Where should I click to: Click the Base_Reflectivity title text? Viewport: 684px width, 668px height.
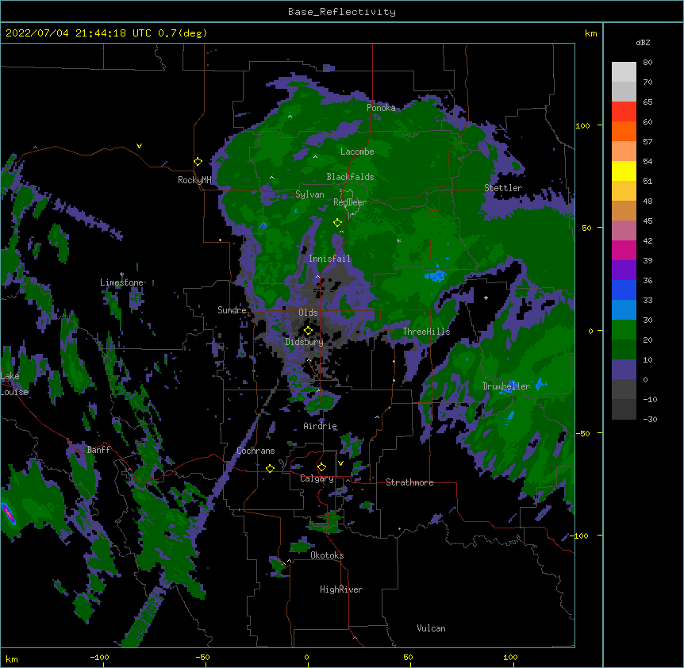coord(342,12)
